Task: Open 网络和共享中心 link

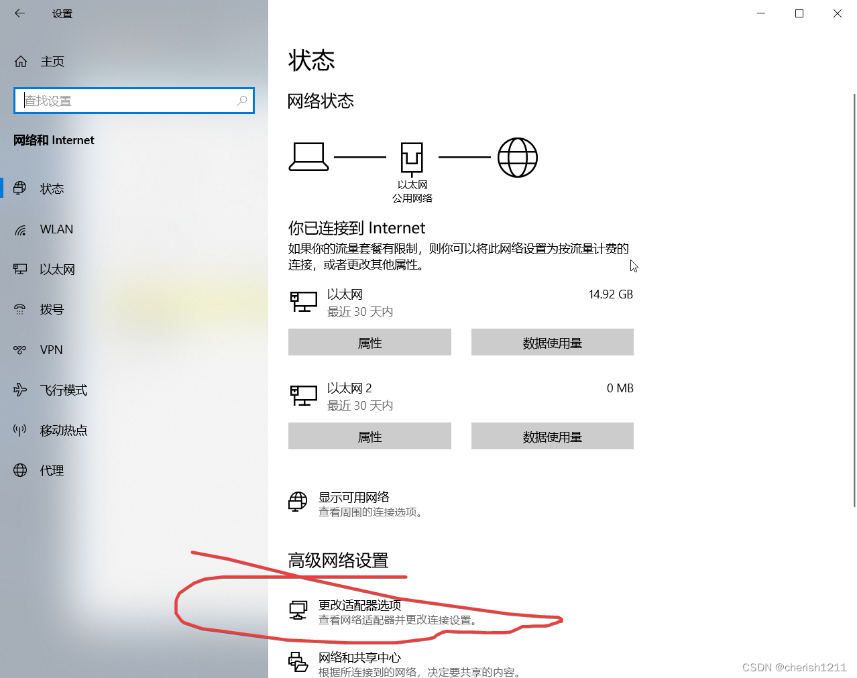Action: (x=359, y=657)
